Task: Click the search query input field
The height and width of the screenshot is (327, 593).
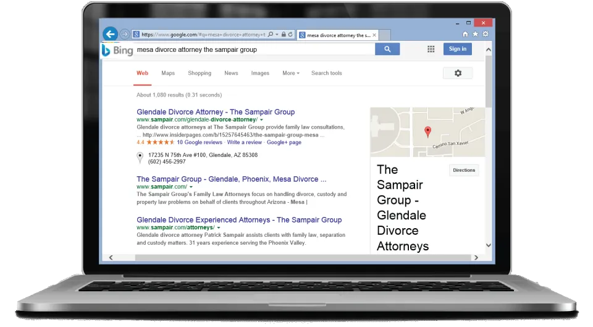Action: (253, 49)
